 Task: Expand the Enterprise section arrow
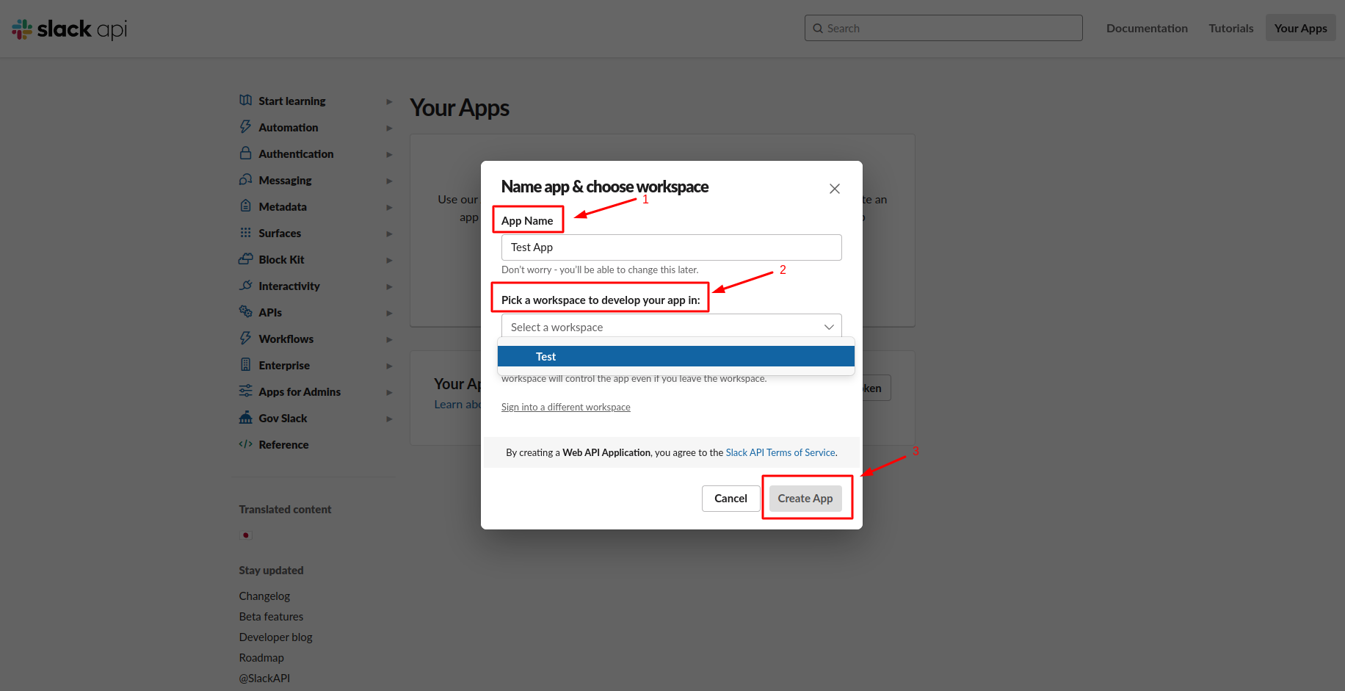coord(389,366)
